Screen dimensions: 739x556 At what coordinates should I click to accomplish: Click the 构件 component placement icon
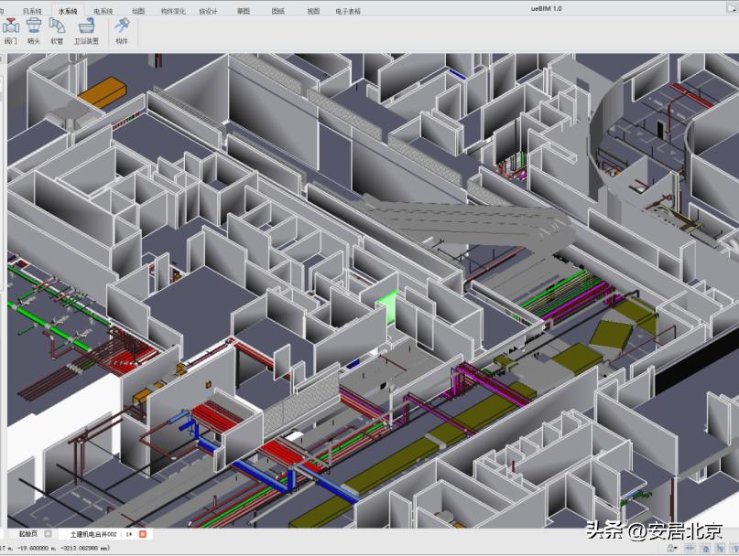point(120,29)
